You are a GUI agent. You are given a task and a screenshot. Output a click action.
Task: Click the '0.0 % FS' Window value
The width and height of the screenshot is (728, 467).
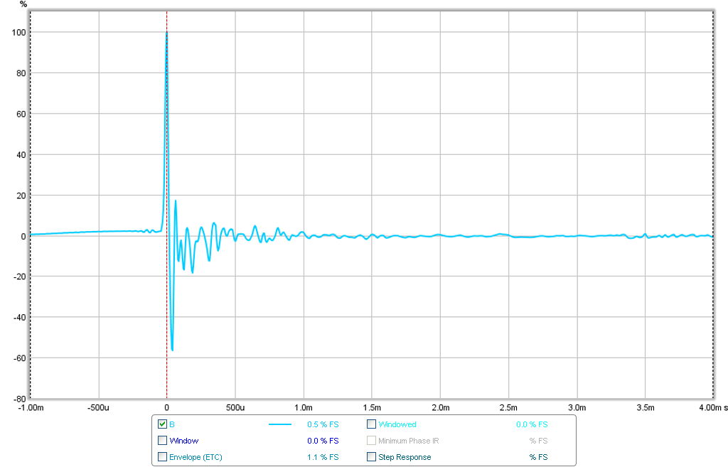click(323, 441)
